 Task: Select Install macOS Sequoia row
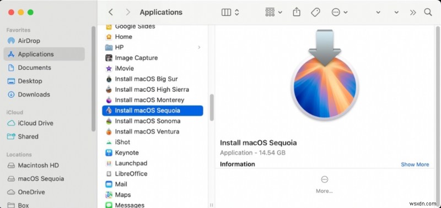153,111
